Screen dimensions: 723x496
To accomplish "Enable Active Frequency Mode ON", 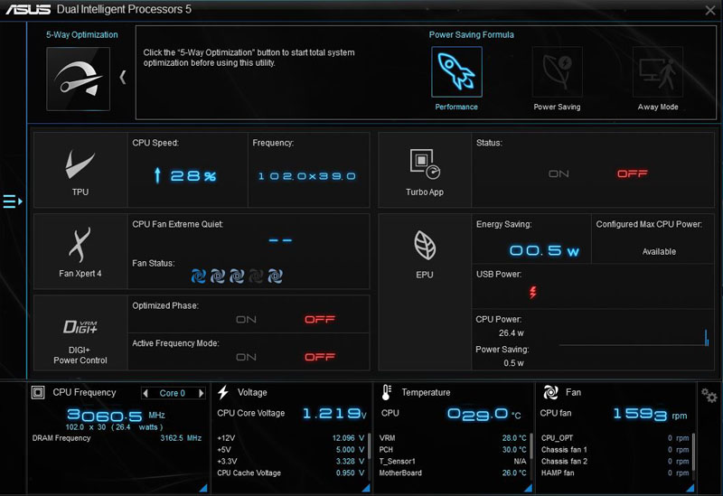I will click(x=246, y=357).
